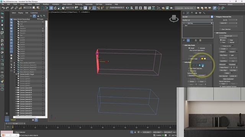Toggle the 3D Snaps icon
Image resolution: width=245 pixels, height=137 pixels.
[90, 8]
